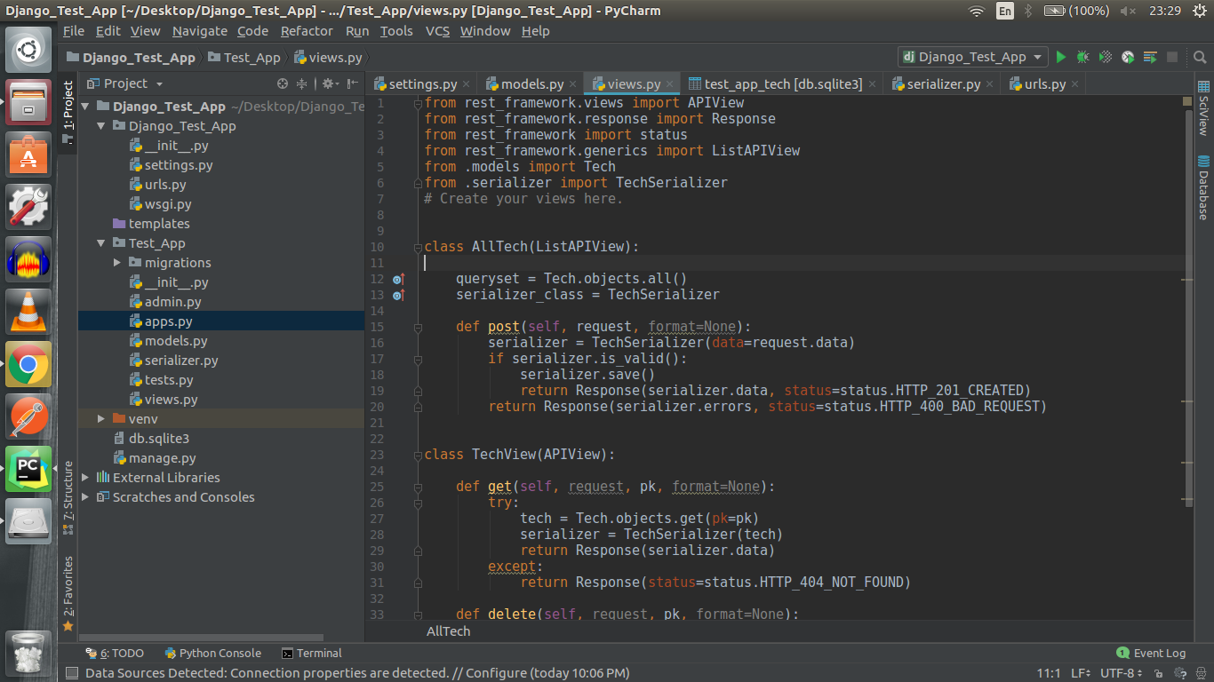Click override gutter marker on line 13
The width and height of the screenshot is (1214, 682).
tap(398, 295)
